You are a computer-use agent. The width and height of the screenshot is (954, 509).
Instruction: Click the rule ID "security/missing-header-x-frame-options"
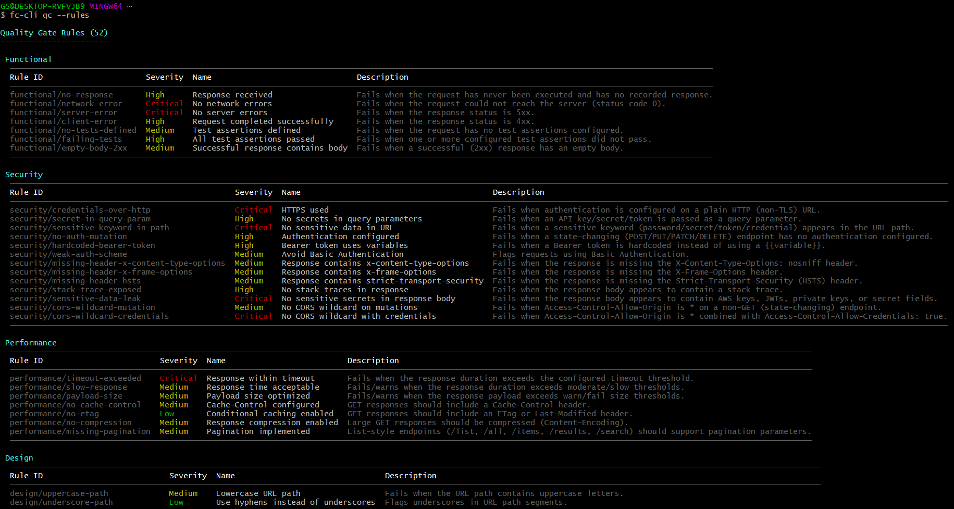tap(101, 272)
